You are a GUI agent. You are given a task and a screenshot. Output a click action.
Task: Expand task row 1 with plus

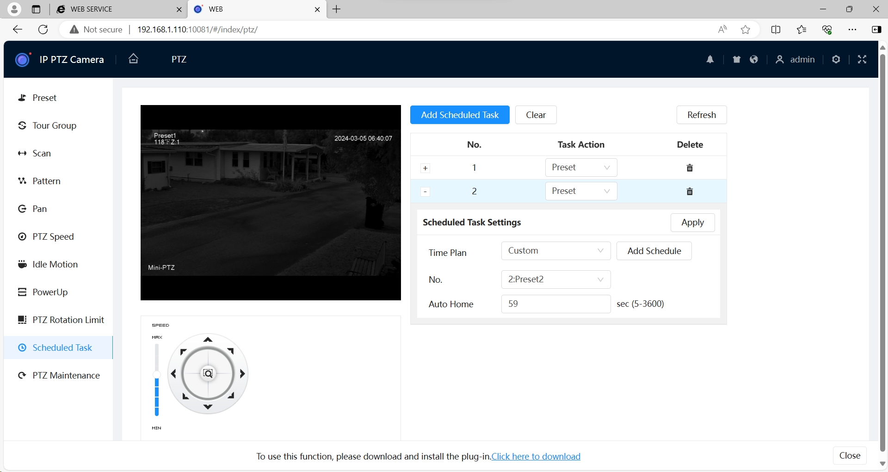(x=425, y=168)
